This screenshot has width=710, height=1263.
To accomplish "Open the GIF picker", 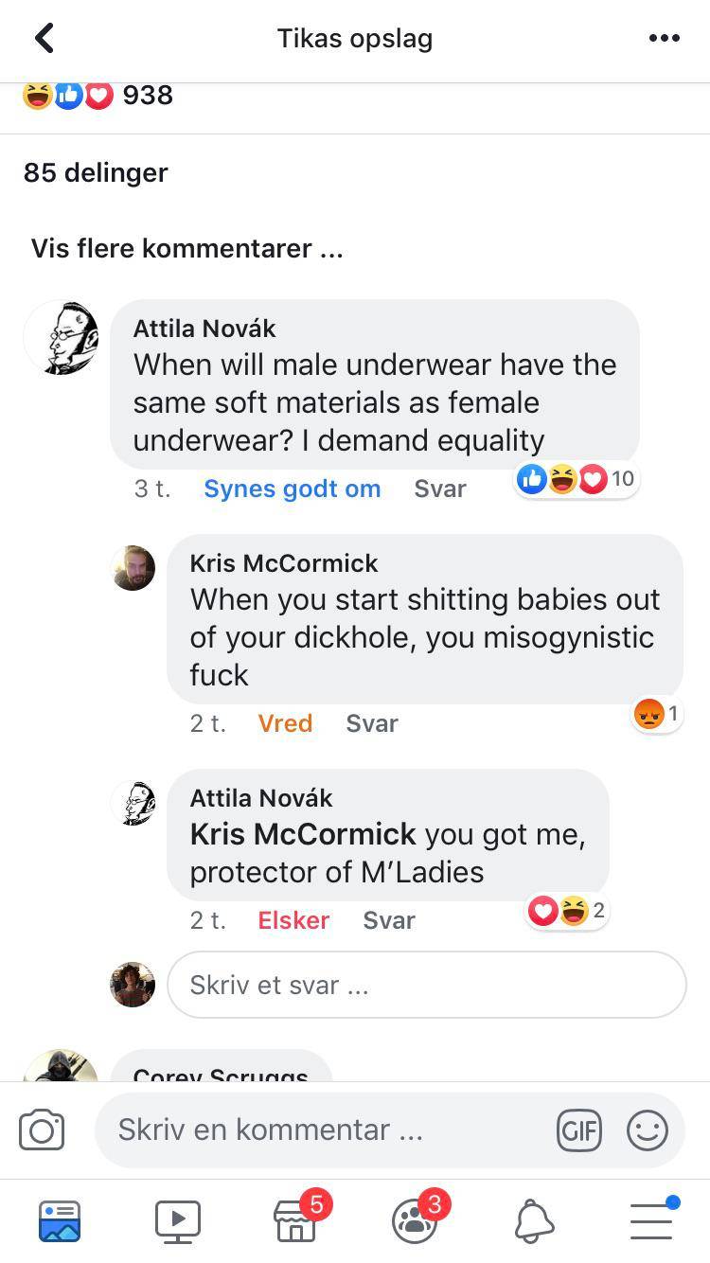I will click(x=578, y=1130).
